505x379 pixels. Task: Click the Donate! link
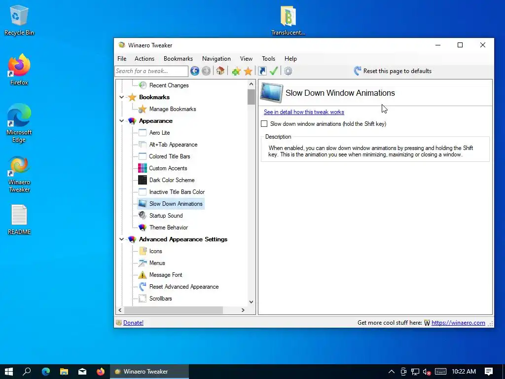tap(133, 323)
